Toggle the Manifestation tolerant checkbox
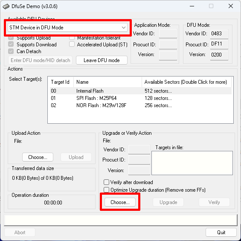 point(72,38)
